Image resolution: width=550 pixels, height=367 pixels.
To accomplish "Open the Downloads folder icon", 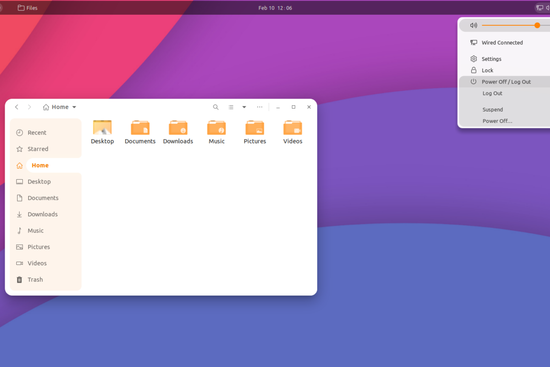I will click(x=178, y=128).
